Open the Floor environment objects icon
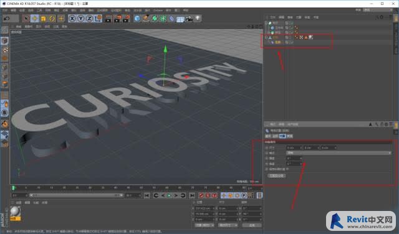The width and height of the screenshot is (399, 234). (x=180, y=19)
